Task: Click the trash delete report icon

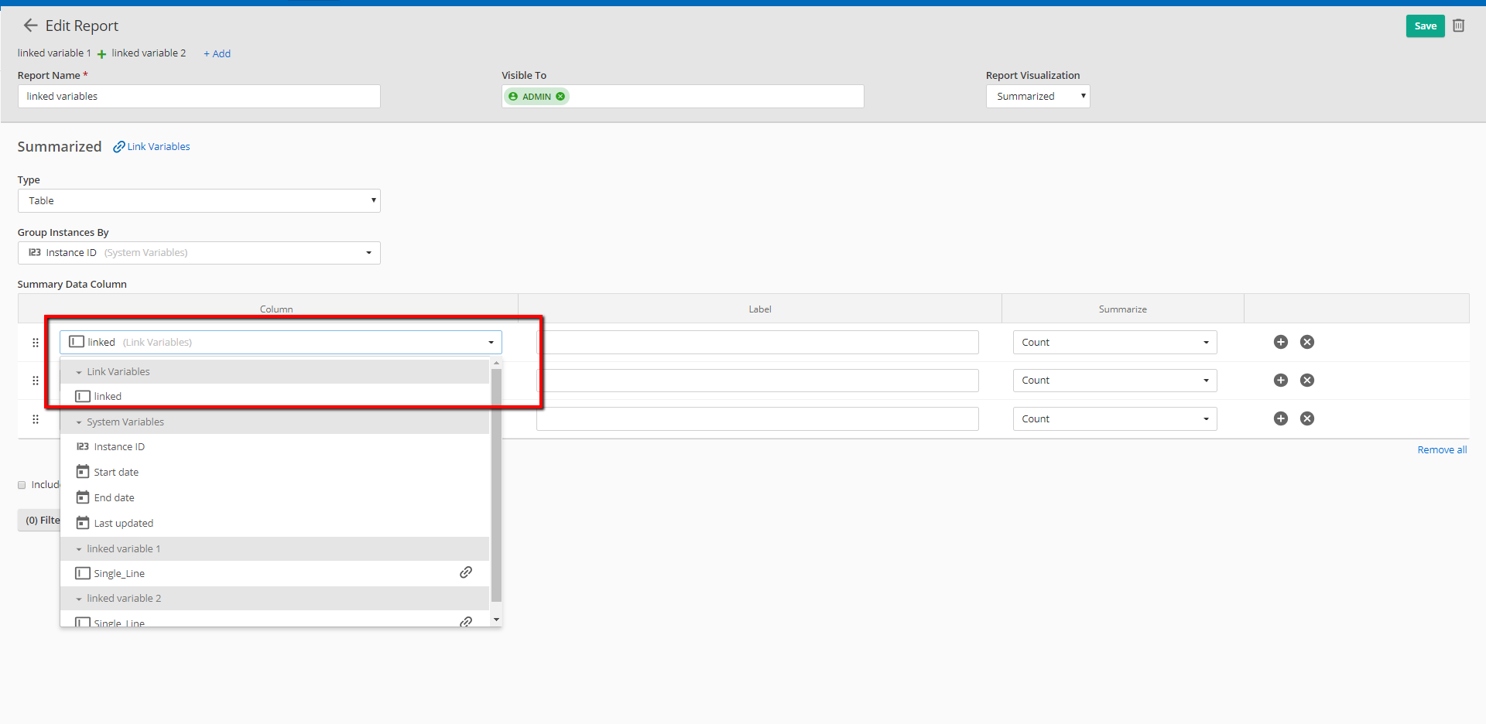Action: [x=1458, y=26]
